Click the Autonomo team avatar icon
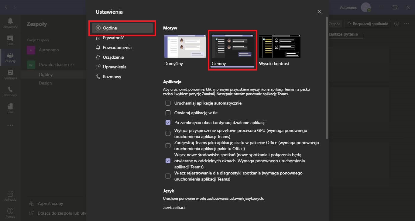The width and height of the screenshot is (415, 221). tap(31, 50)
